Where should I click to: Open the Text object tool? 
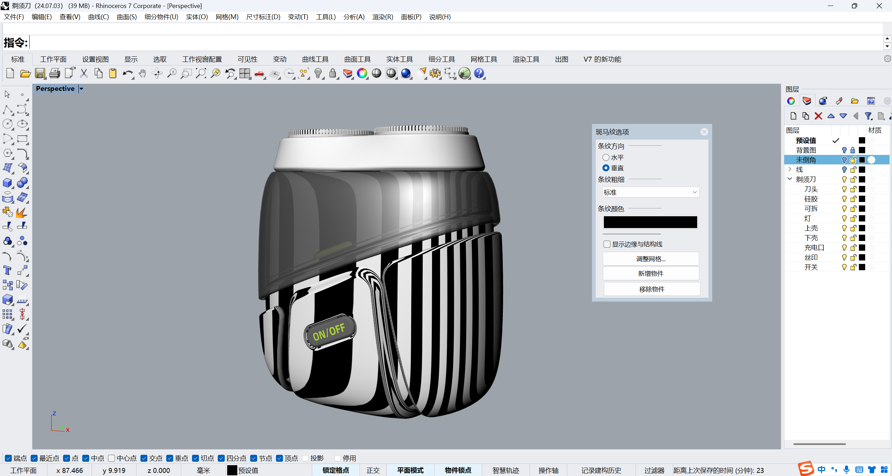tap(7, 271)
